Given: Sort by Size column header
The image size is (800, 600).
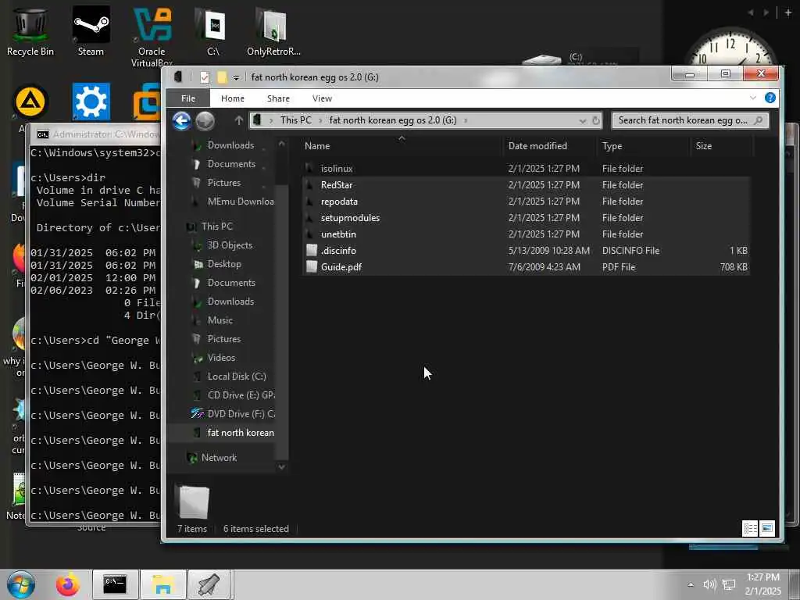Looking at the screenshot, I should [x=721, y=146].
